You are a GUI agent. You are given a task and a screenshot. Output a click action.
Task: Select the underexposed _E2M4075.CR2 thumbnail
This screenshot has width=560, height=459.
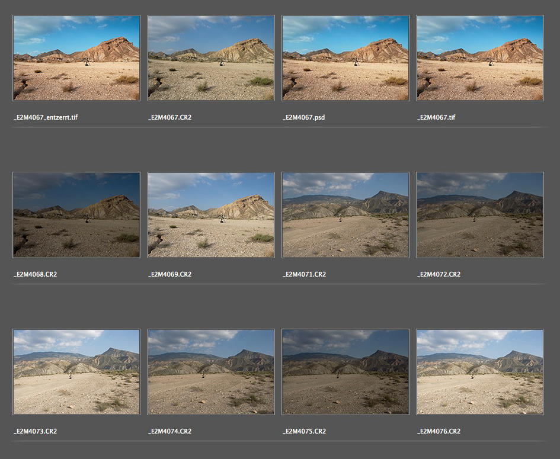(345, 372)
